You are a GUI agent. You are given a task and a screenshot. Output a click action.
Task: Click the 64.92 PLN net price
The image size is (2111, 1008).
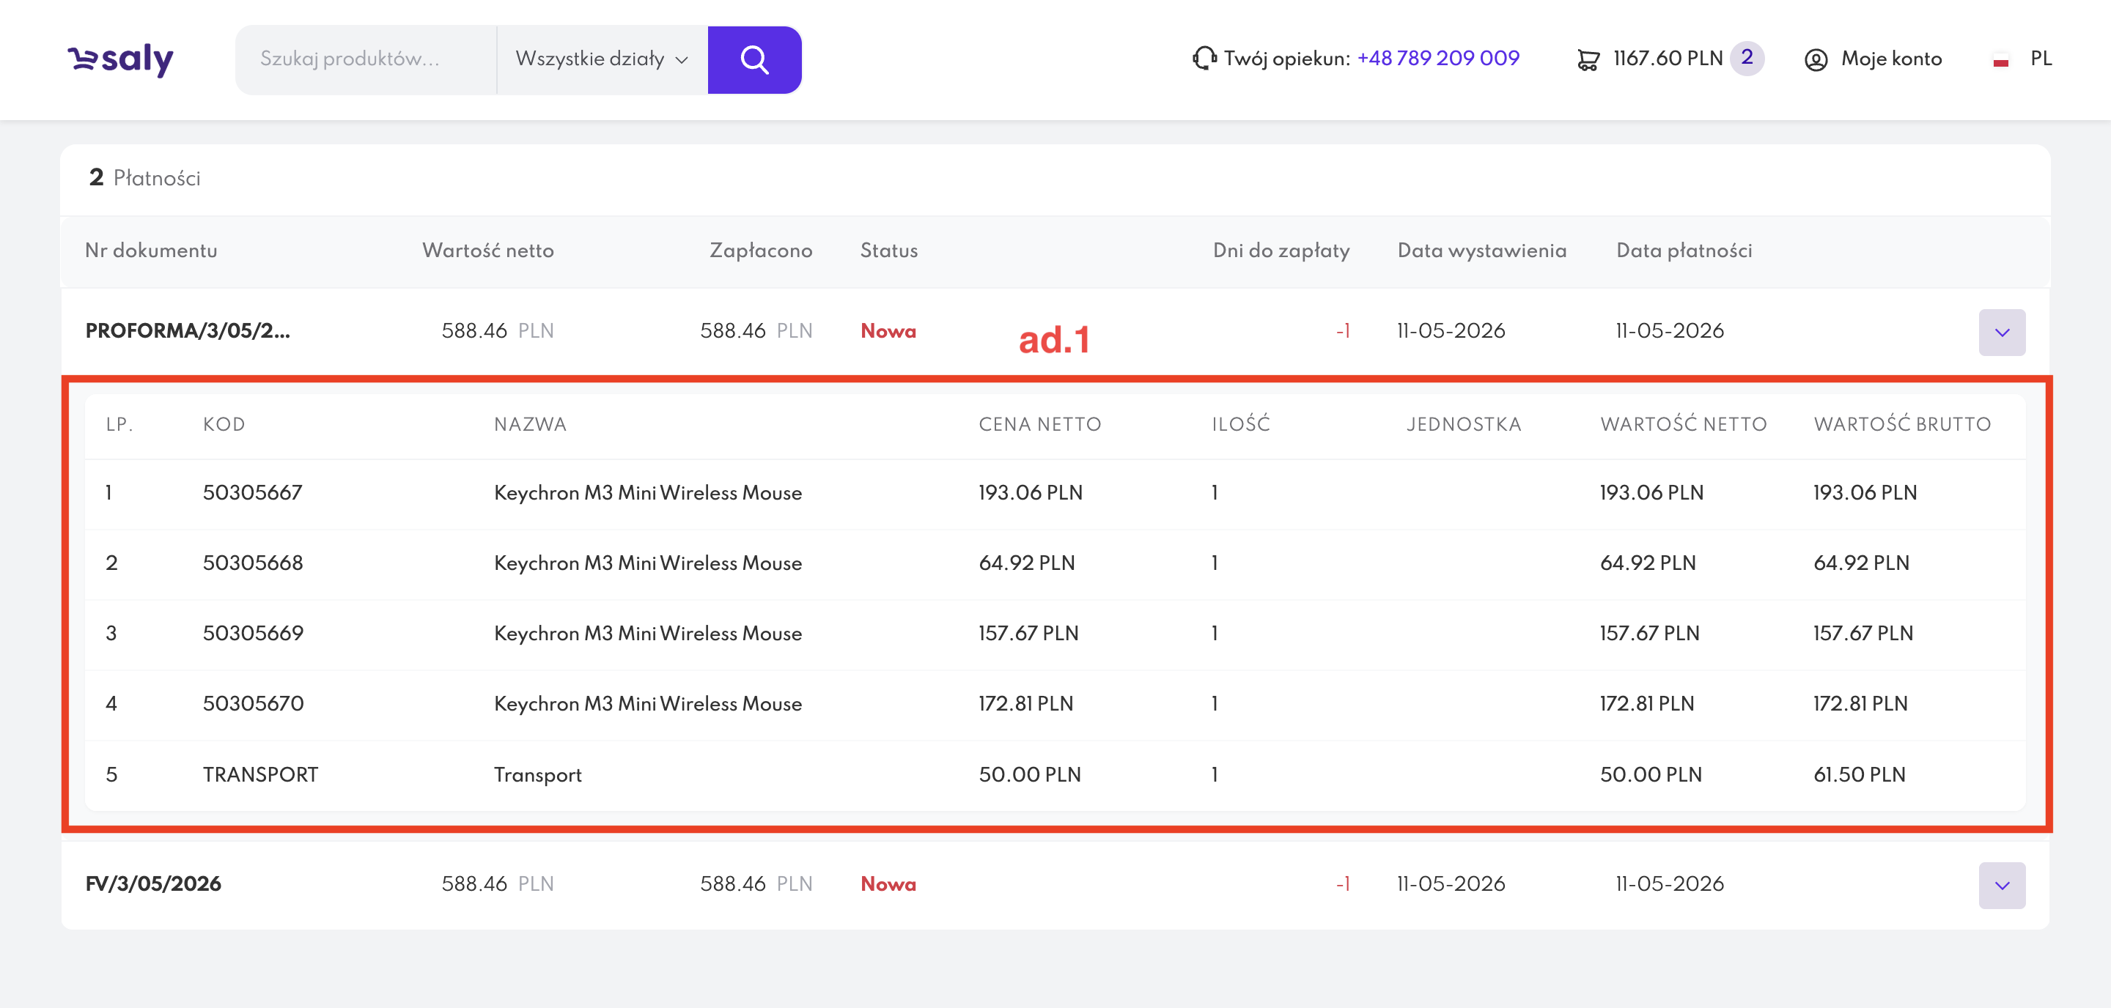[x=1026, y=563]
